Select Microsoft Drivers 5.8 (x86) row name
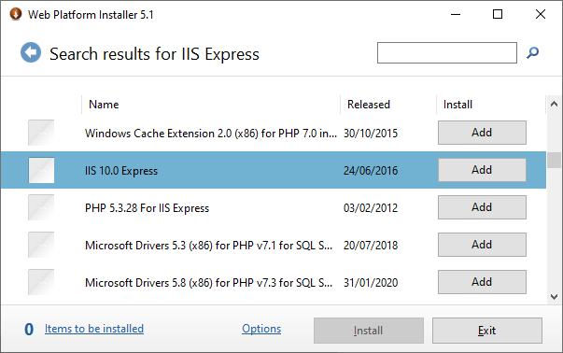Image resolution: width=563 pixels, height=353 pixels. point(208,283)
